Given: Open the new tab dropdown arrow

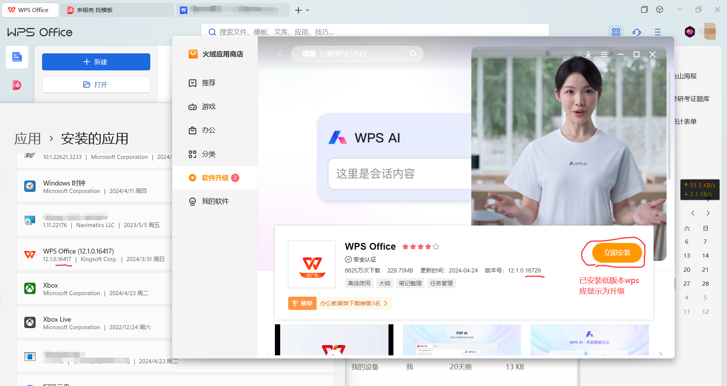Looking at the screenshot, I should click(308, 10).
